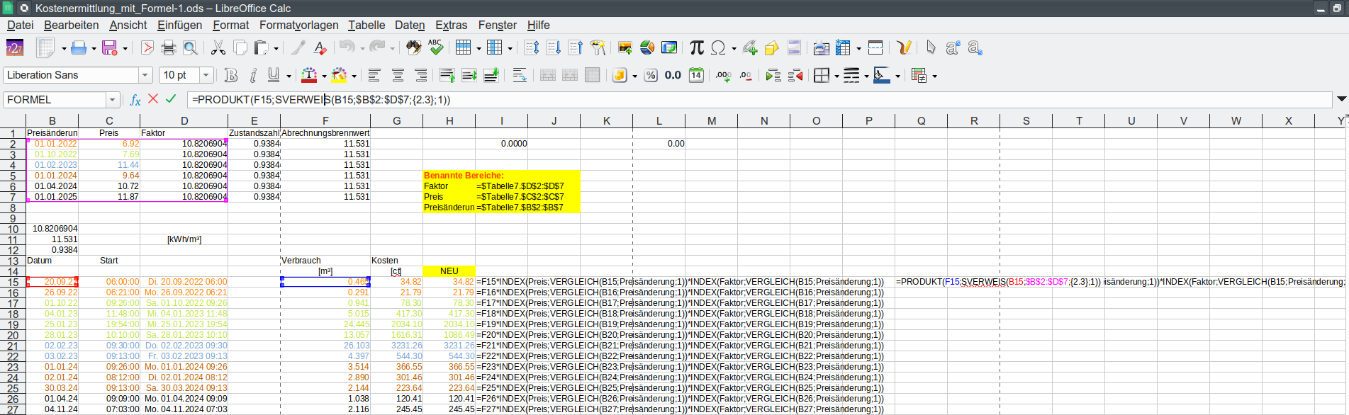Click the Copy icon
This screenshot has width=1349, height=415.
coord(240,47)
